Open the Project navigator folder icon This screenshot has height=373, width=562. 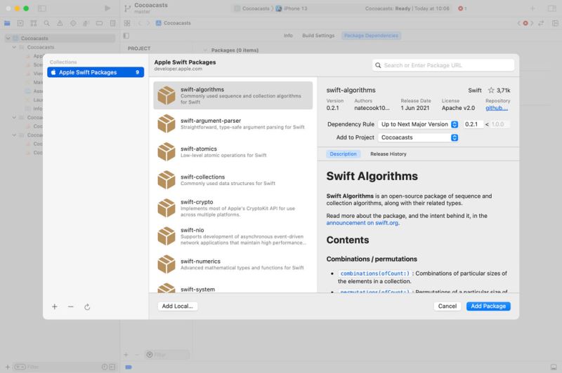tap(7, 23)
